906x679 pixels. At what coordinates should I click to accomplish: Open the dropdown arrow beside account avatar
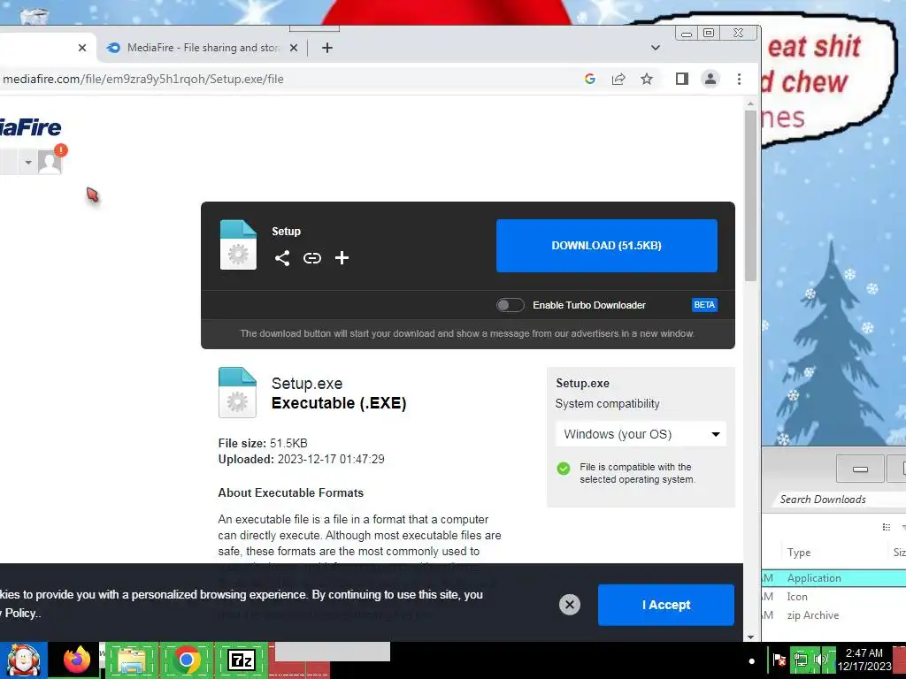pos(28,163)
